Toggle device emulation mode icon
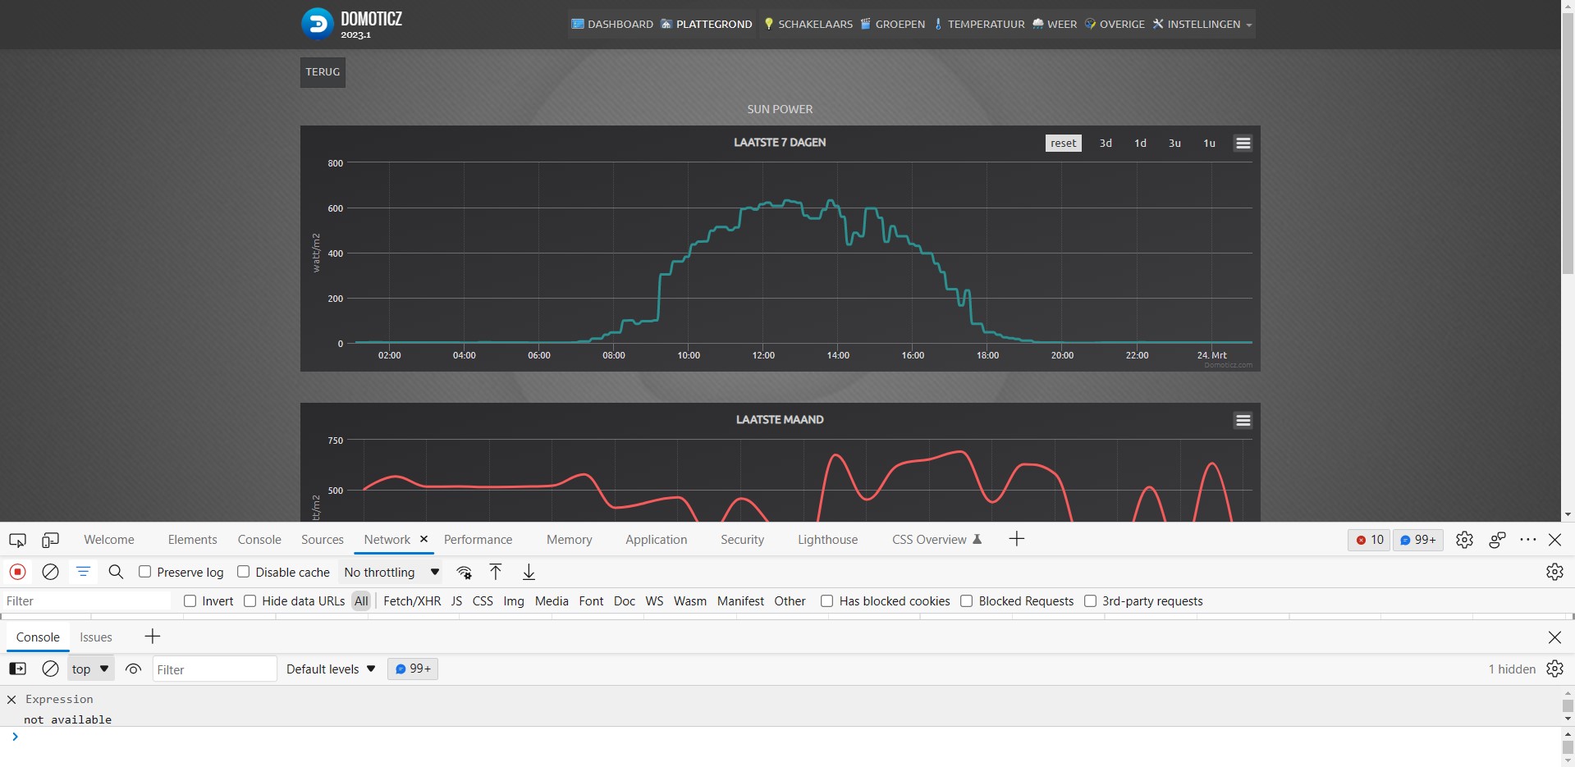 pyautogui.click(x=50, y=540)
